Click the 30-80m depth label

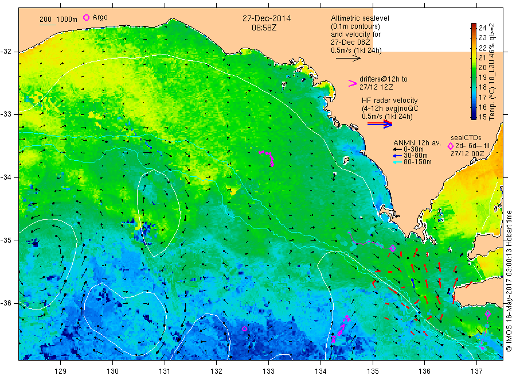click(x=416, y=156)
